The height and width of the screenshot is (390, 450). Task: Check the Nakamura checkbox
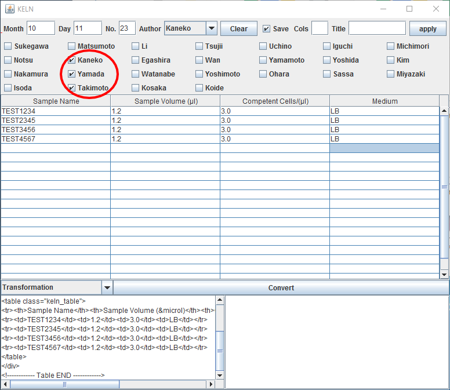(8, 74)
